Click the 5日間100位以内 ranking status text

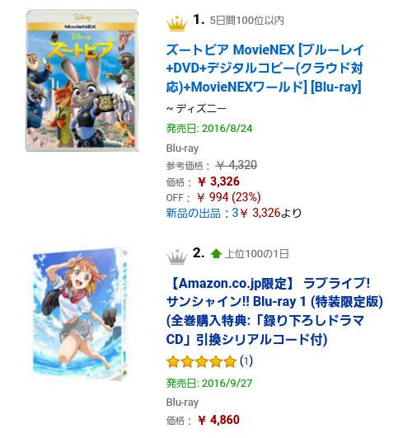(x=246, y=21)
